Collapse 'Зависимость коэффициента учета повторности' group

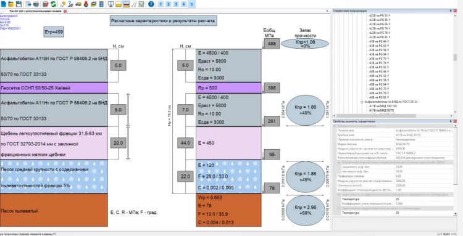tap(339, 195)
